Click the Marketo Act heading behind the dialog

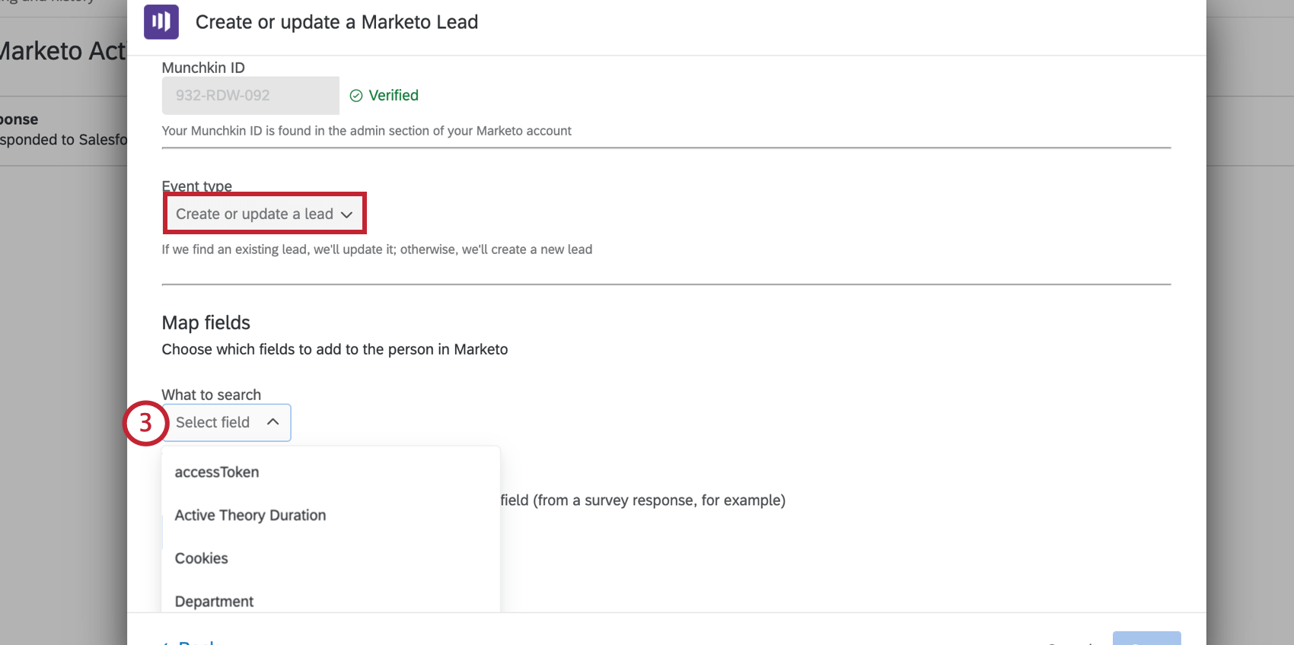(x=62, y=51)
